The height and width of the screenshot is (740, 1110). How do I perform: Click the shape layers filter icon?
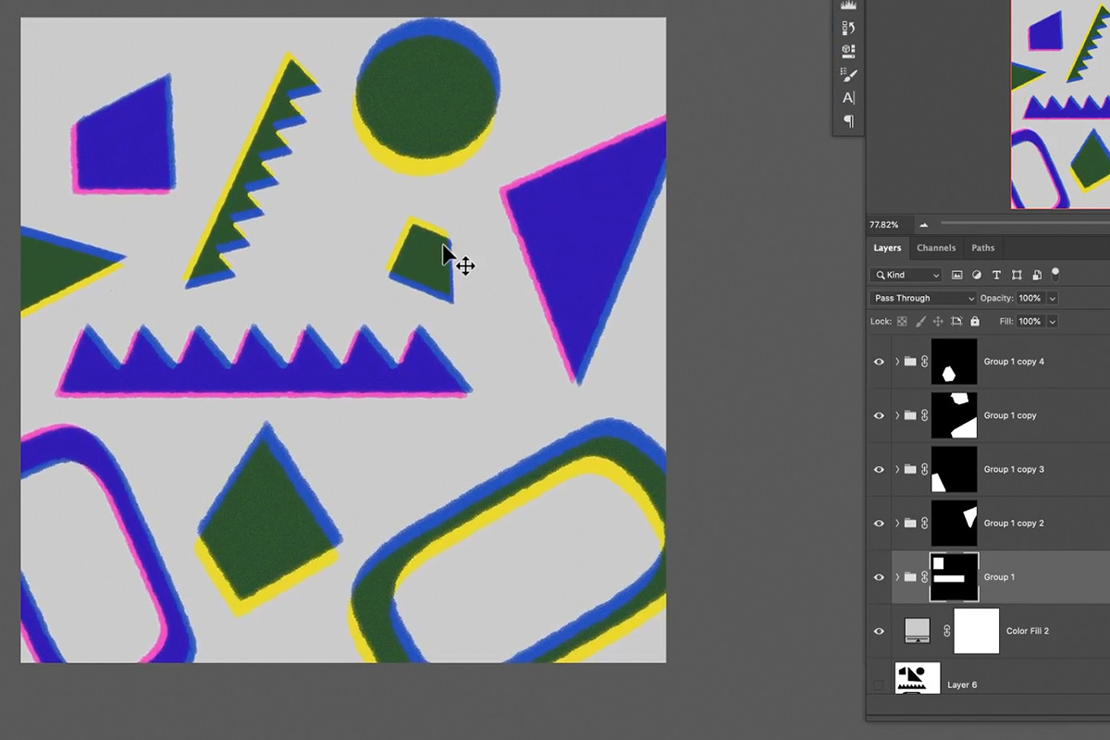click(1017, 275)
